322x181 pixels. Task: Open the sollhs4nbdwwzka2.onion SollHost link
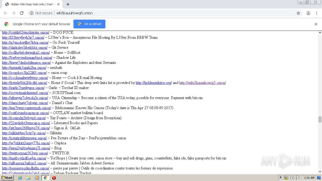26,53
